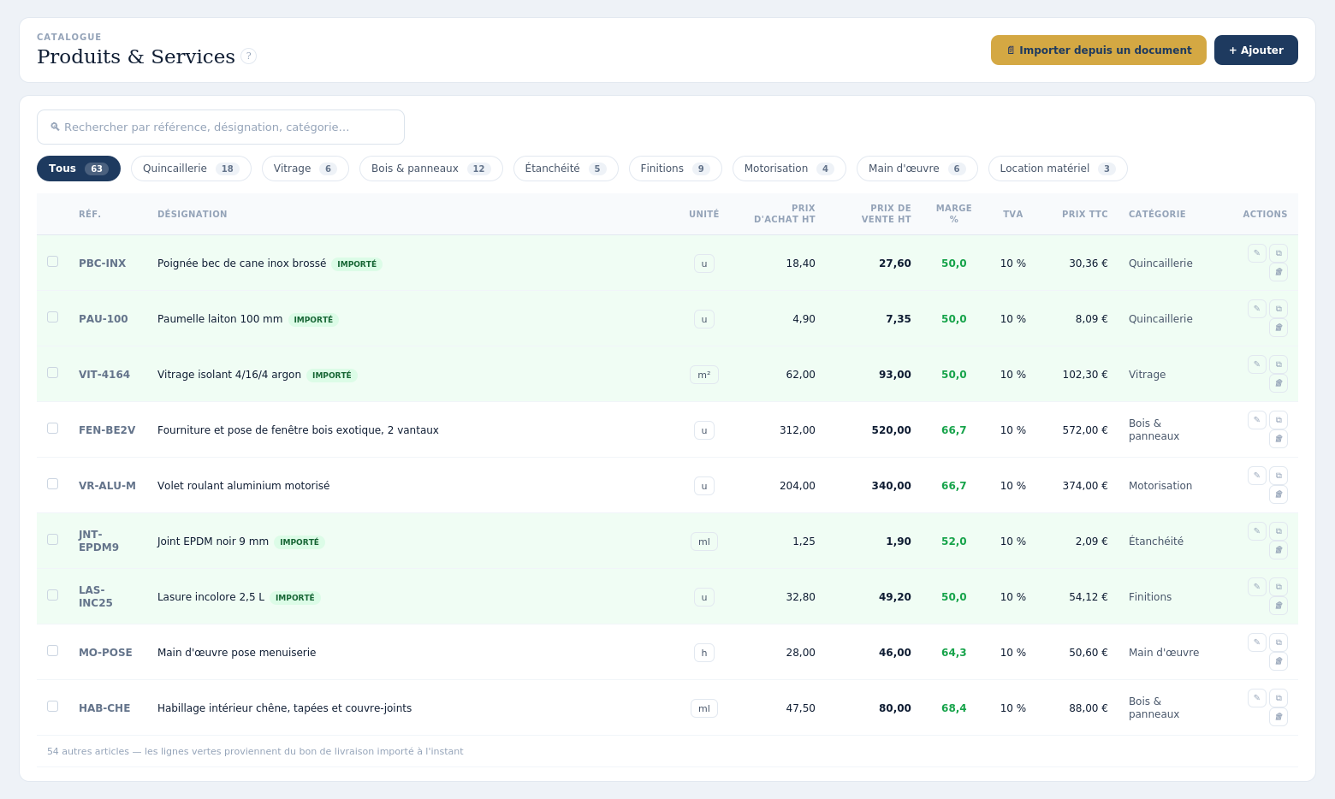This screenshot has height=799, width=1335.
Task: Duplicate the PBC-INX product
Action: [1279, 253]
